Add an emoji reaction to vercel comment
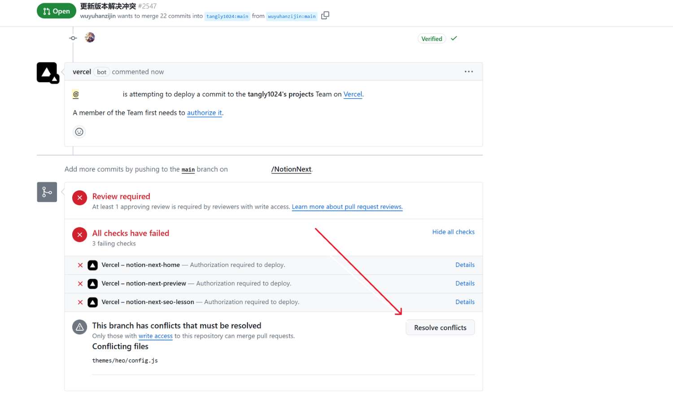Screen dimensions: 673x393 [x=79, y=132]
